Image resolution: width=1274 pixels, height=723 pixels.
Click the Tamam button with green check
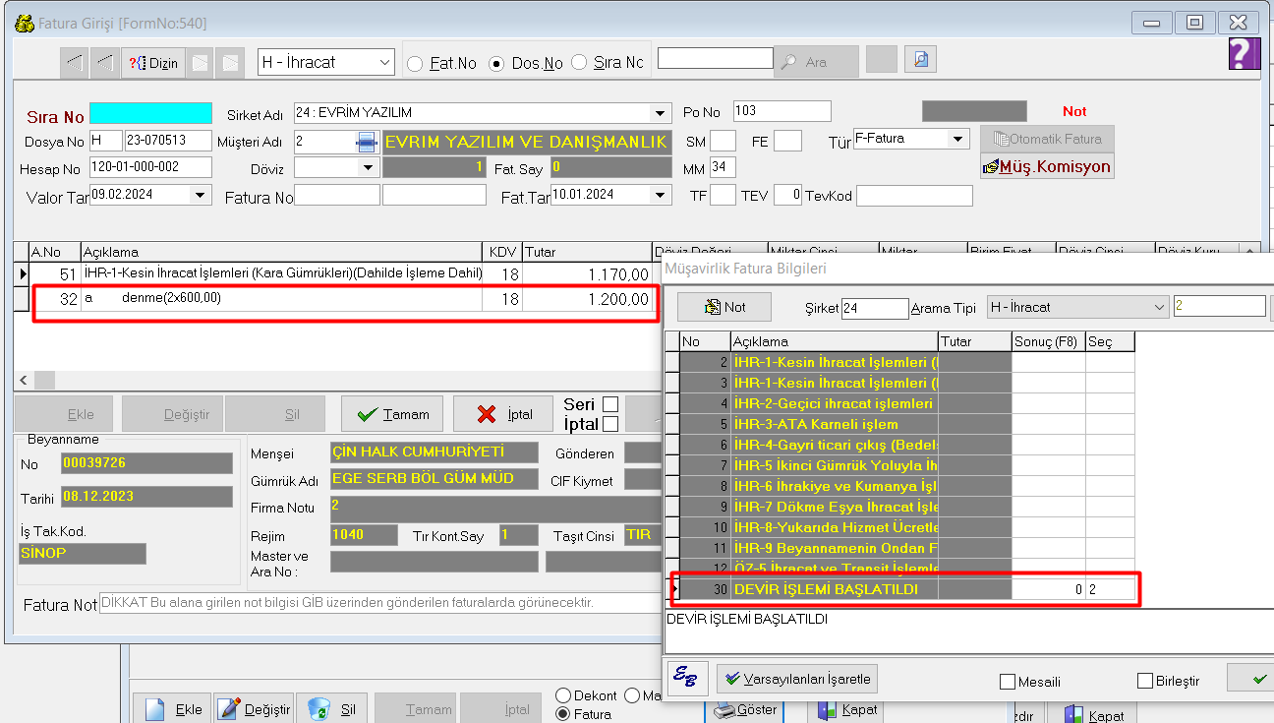(391, 414)
